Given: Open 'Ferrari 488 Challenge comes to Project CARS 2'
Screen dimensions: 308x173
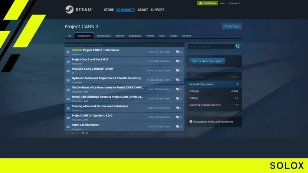Looking at the screenshot, I should (x=107, y=97).
